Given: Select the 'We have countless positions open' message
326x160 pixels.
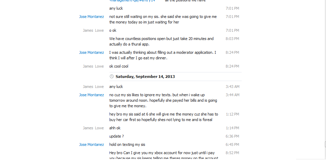Looking at the screenshot, I should (161, 41).
